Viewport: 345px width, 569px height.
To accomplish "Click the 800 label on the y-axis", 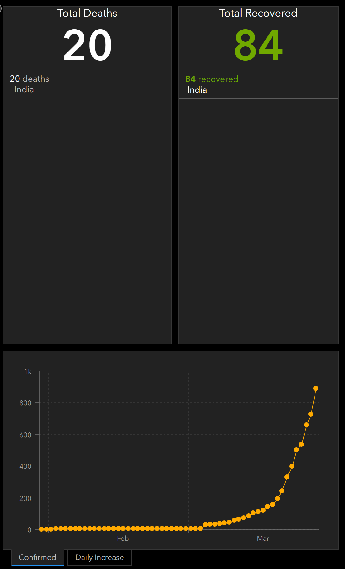I will (25, 403).
